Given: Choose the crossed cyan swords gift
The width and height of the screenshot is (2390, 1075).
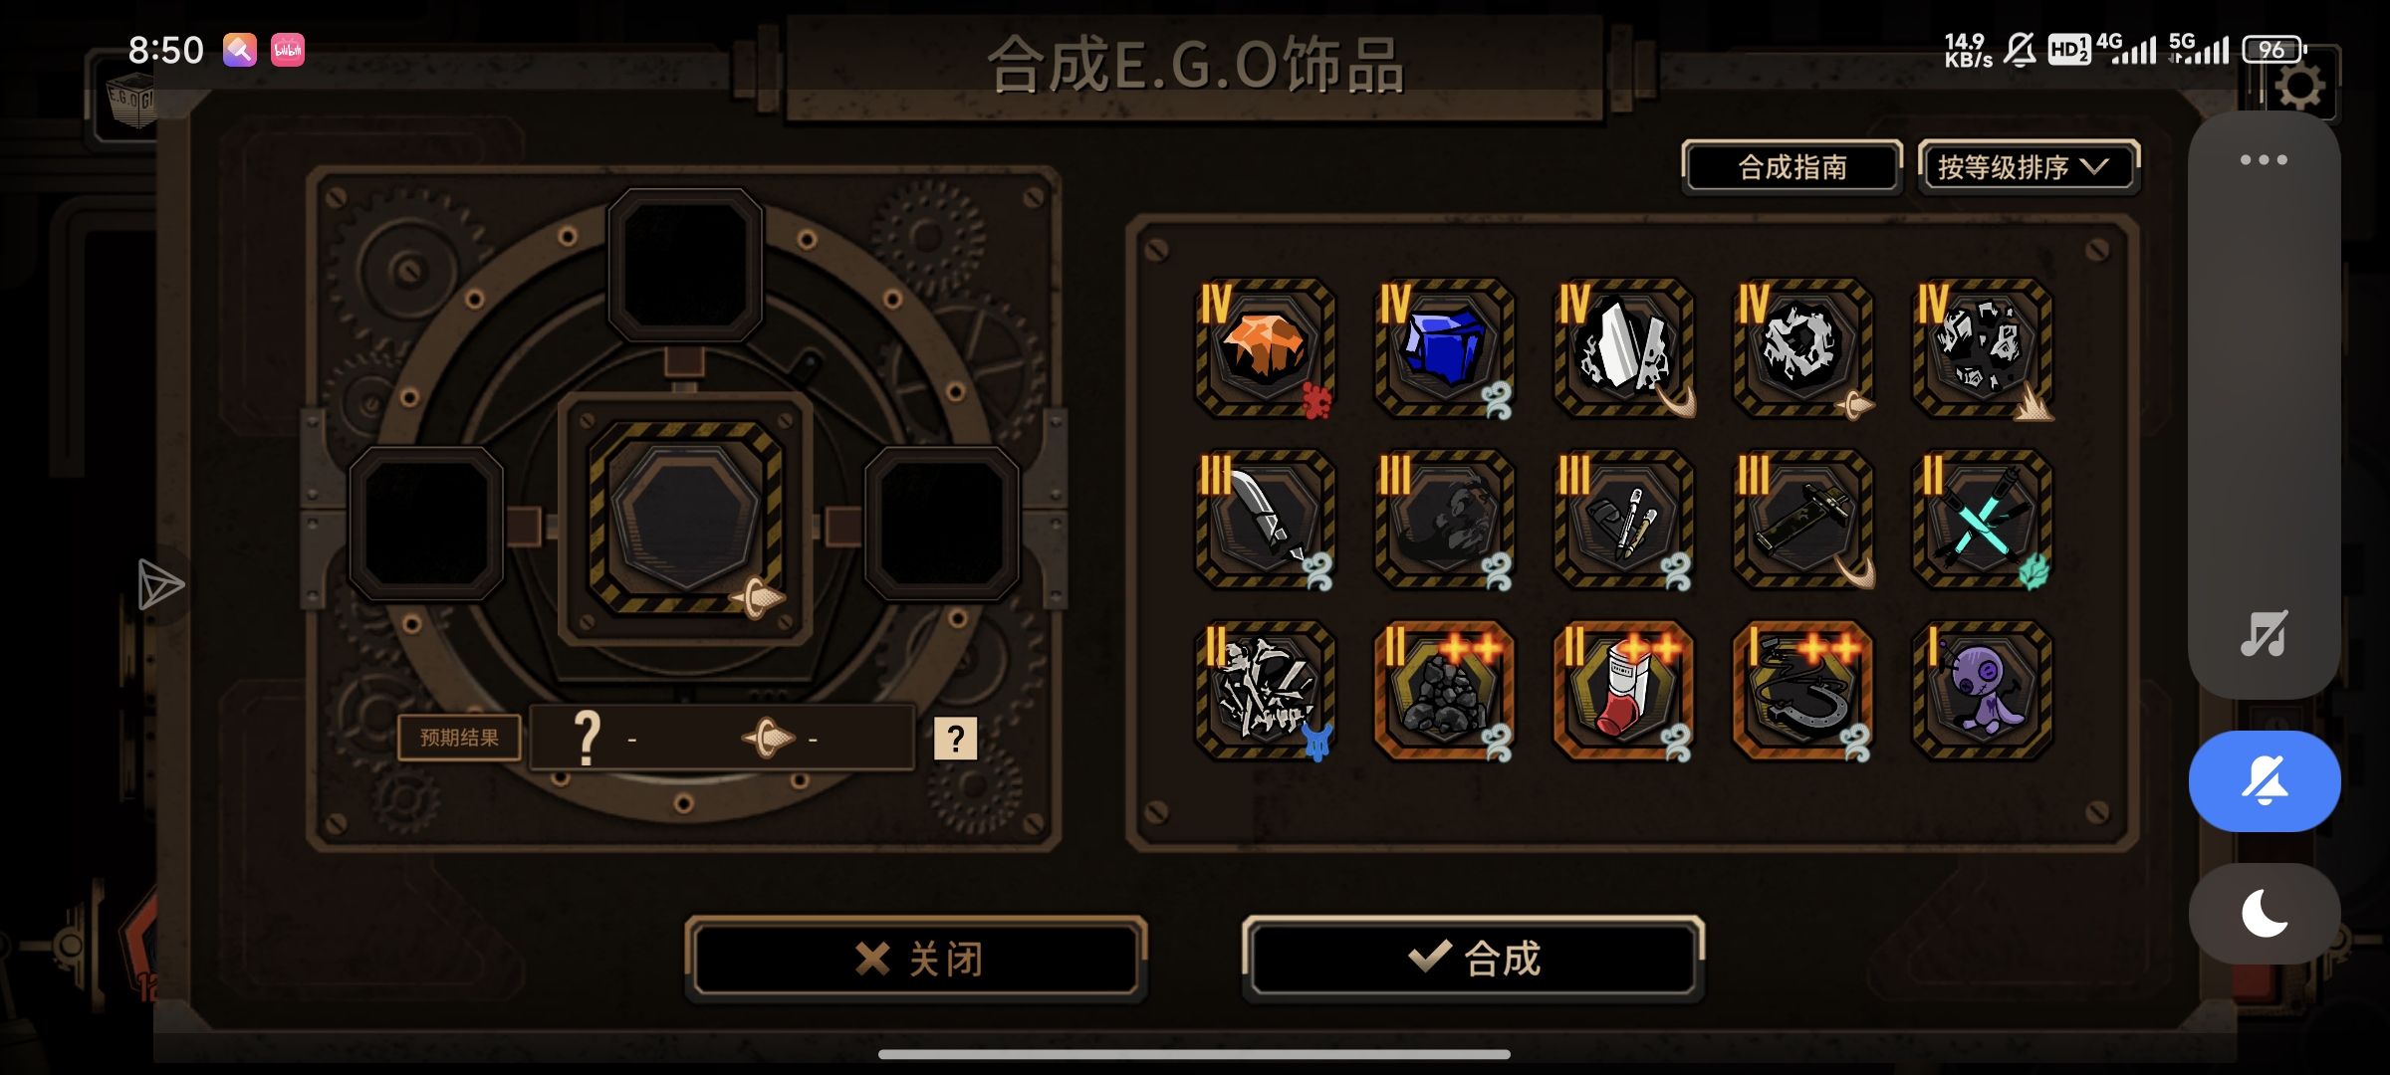Looking at the screenshot, I should pyautogui.click(x=1982, y=520).
